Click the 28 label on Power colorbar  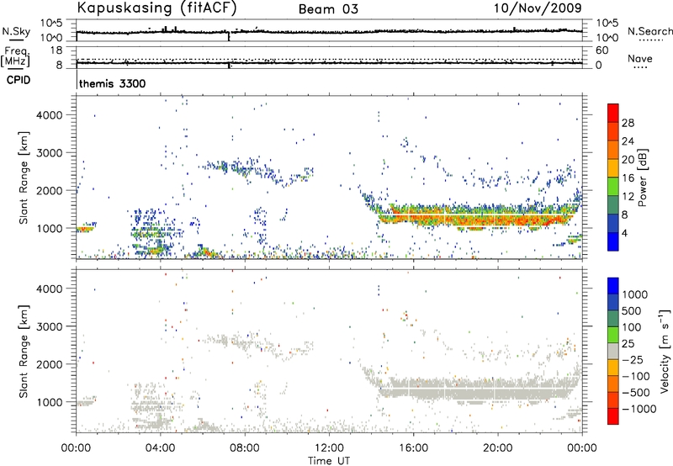click(628, 123)
